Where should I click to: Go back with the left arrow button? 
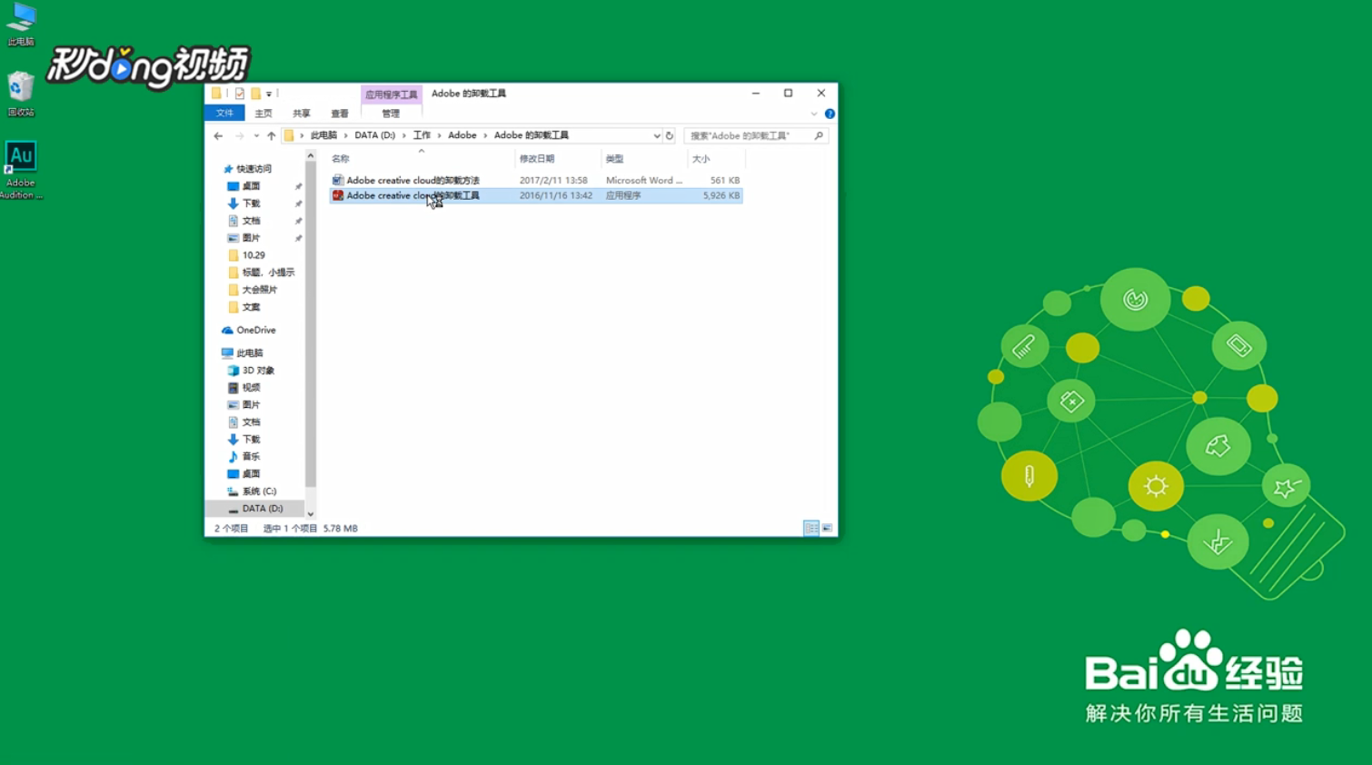point(218,136)
